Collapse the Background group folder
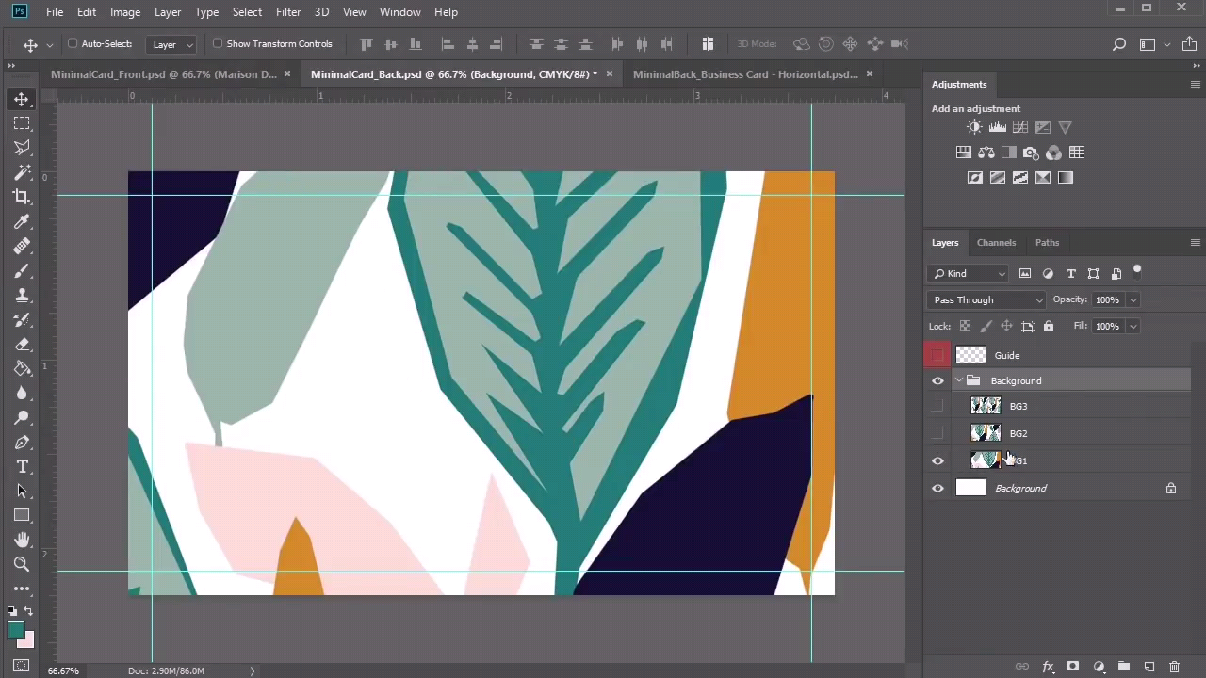The height and width of the screenshot is (678, 1206). (x=959, y=380)
